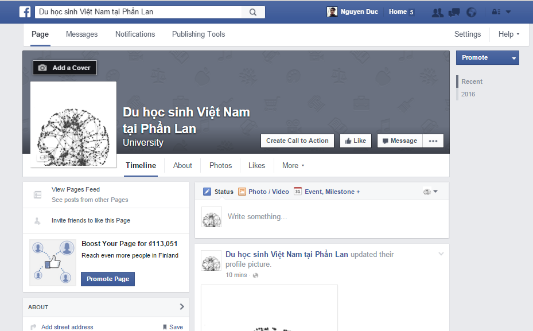533x331 pixels.
Task: Open the privacy shortcuts lock icon
Action: click(x=496, y=12)
